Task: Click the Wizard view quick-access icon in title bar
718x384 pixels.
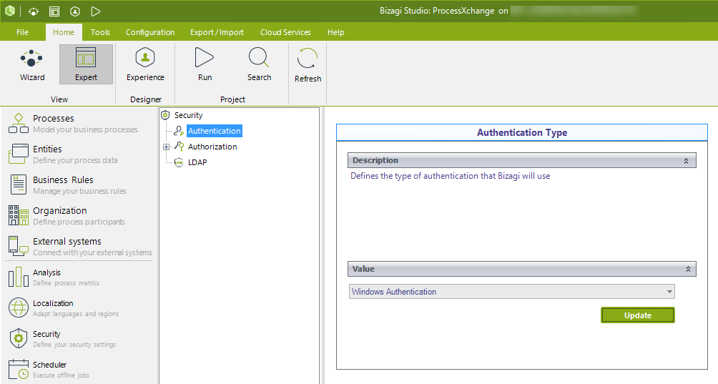Action: point(34,11)
